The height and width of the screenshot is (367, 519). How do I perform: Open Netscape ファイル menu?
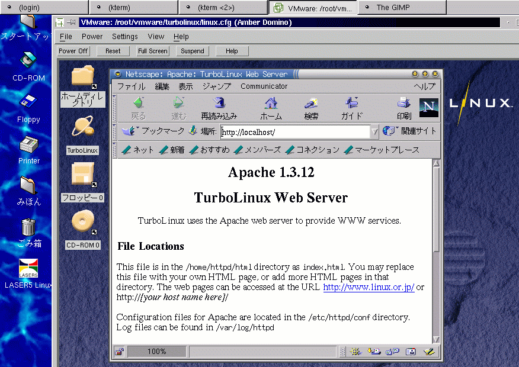[132, 86]
